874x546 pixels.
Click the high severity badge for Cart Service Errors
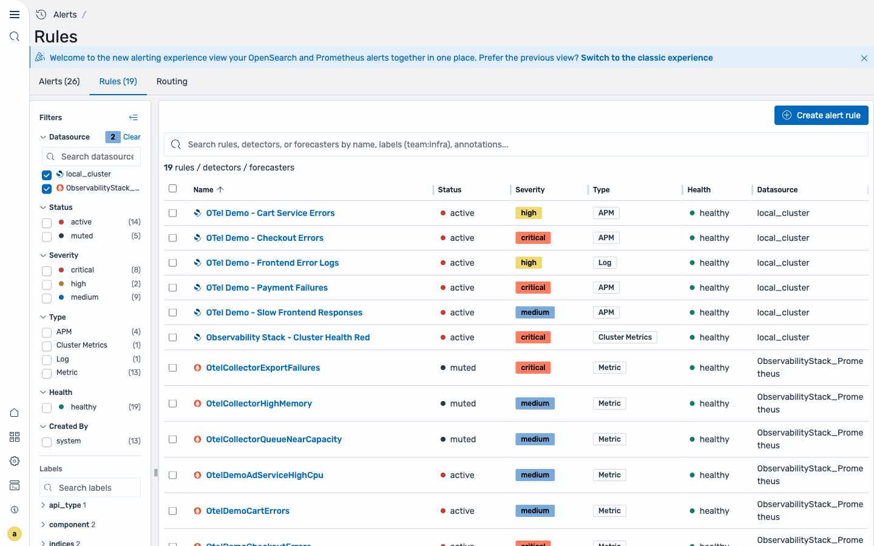pyautogui.click(x=529, y=213)
